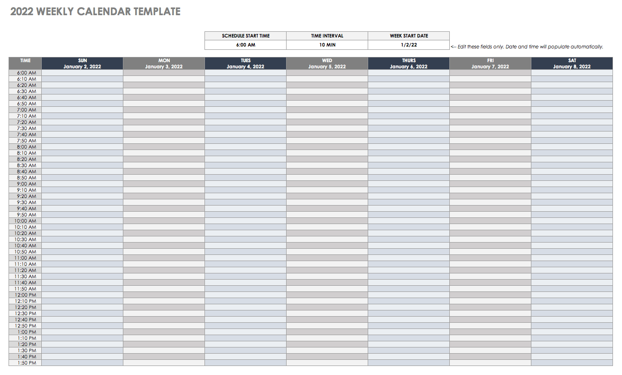Screen dimensions: 622x375
Task: Click the '6:10 AM' time row label
Action: click(25, 79)
